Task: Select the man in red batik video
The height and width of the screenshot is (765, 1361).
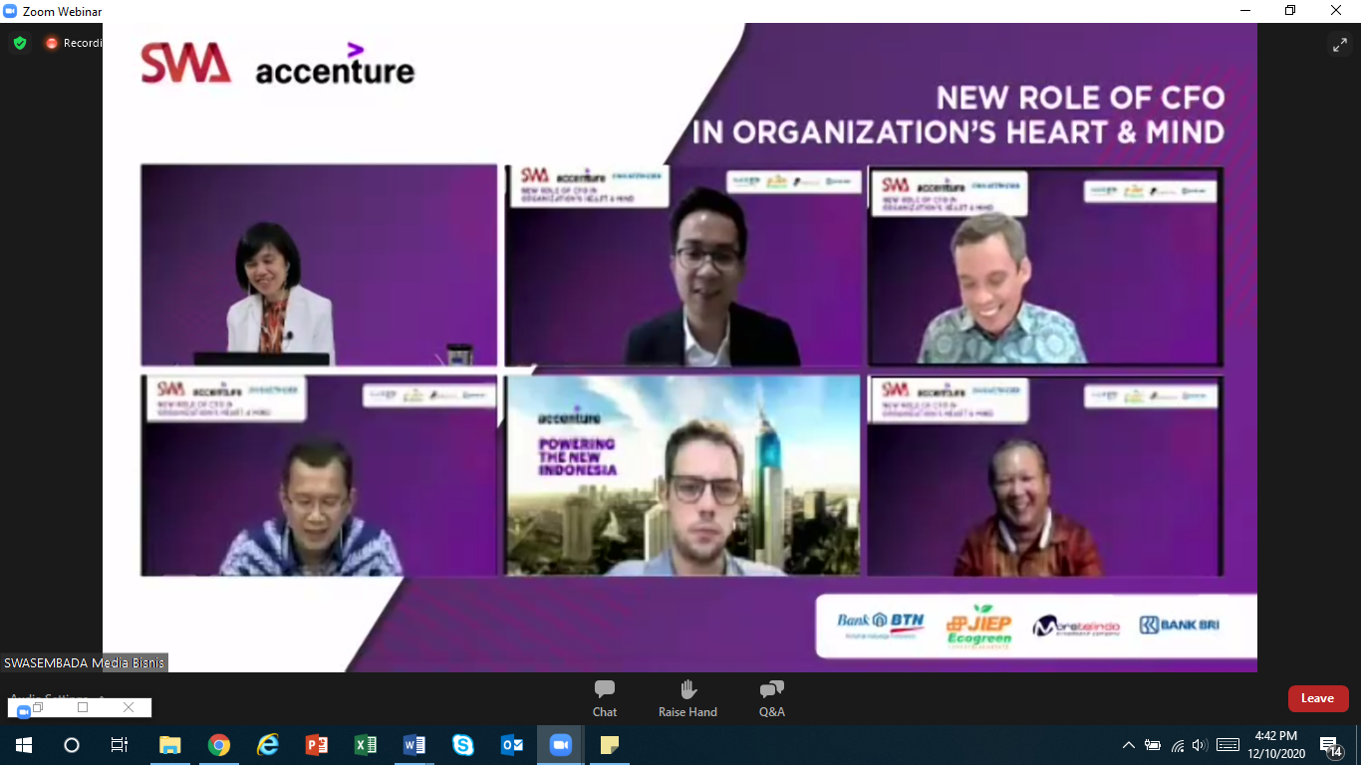Action: [x=1046, y=475]
